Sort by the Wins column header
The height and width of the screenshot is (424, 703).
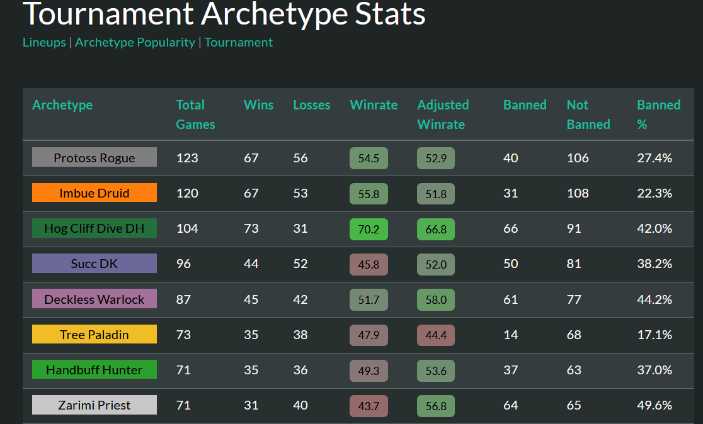pyautogui.click(x=259, y=105)
